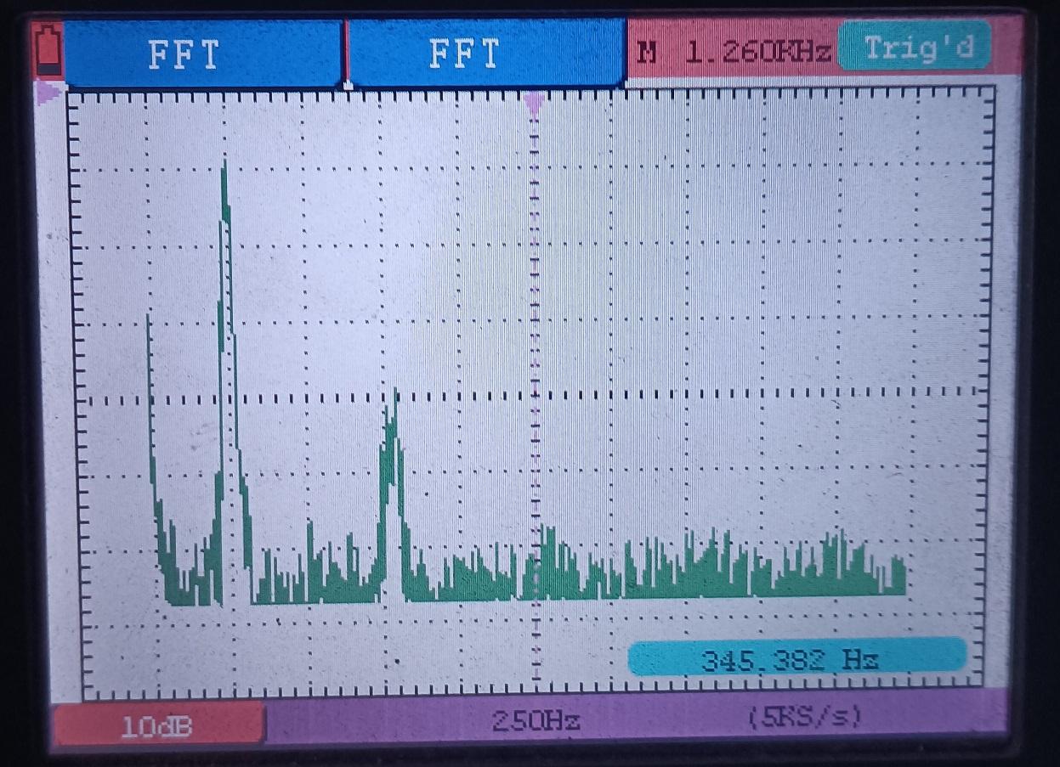The width and height of the screenshot is (1060, 767).
Task: Click the 10dB vertical scale label
Action: coord(156,726)
